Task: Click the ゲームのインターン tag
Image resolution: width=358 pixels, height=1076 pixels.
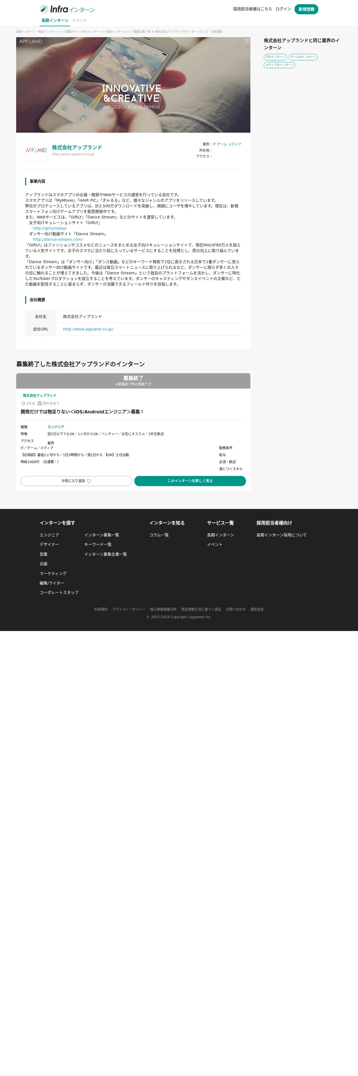Action: 303,57
